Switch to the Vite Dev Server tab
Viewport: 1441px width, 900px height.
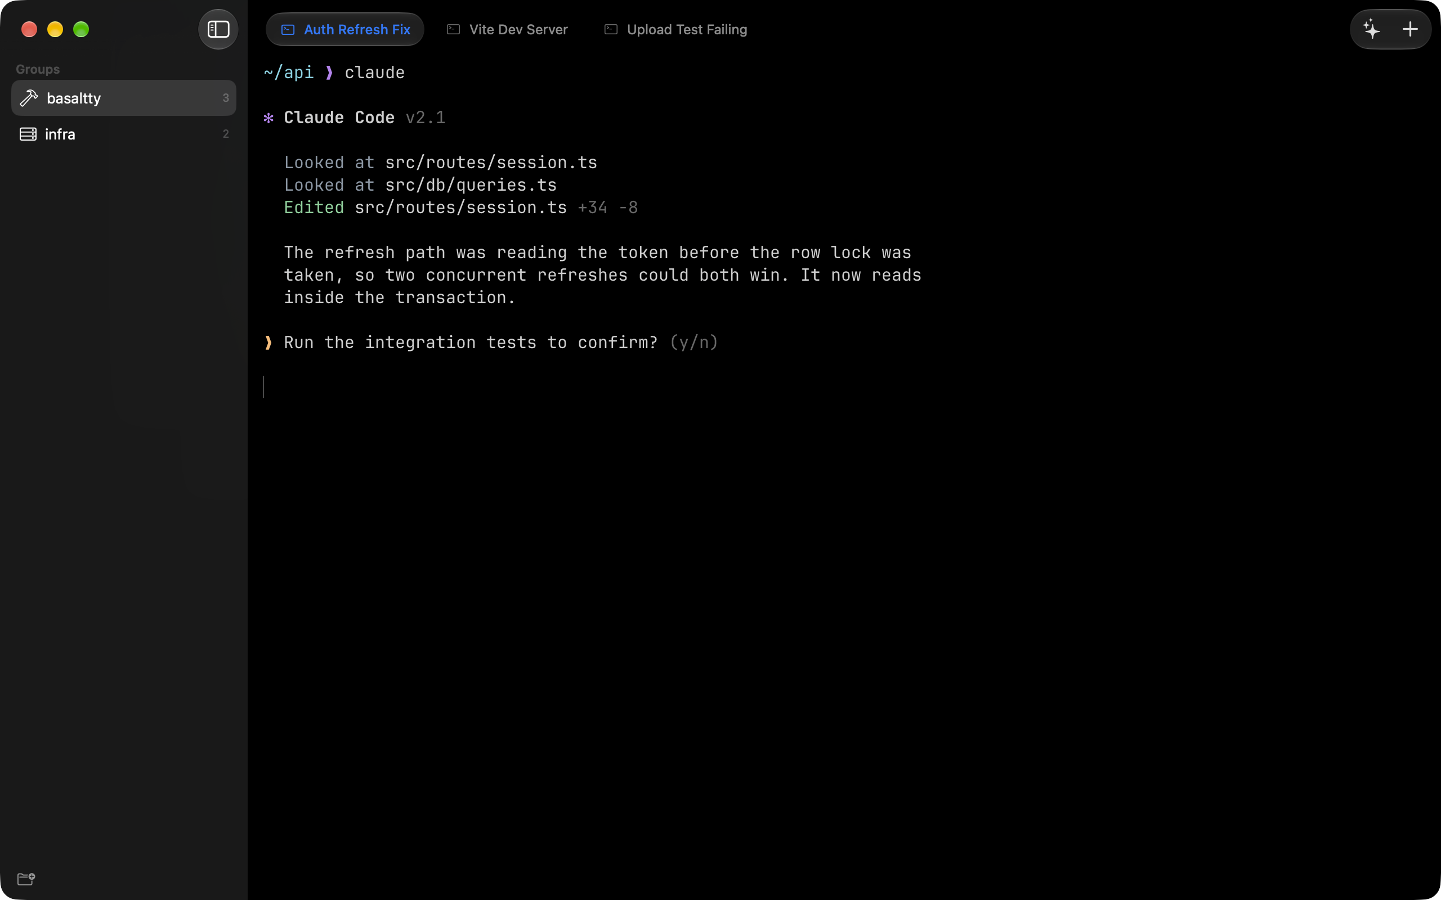tap(507, 30)
